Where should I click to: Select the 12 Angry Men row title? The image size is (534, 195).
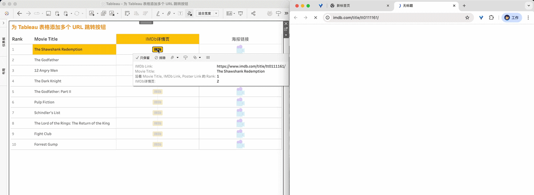coord(46,71)
